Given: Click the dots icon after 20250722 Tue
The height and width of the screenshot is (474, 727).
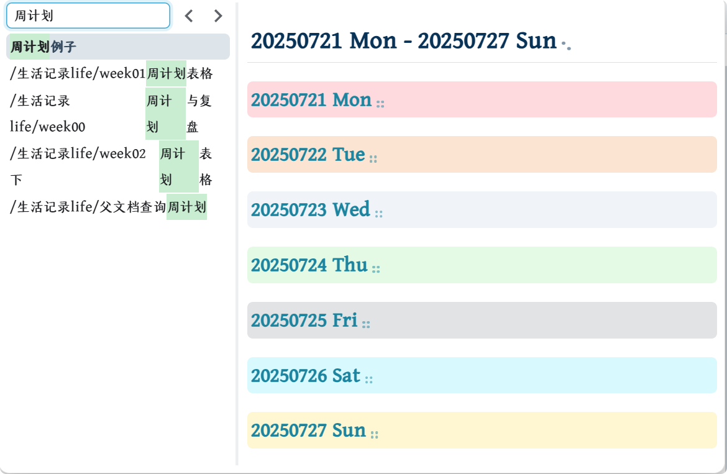Looking at the screenshot, I should [x=373, y=158].
